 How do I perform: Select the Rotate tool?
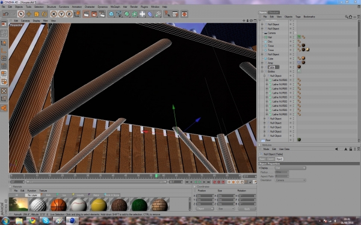44,14
